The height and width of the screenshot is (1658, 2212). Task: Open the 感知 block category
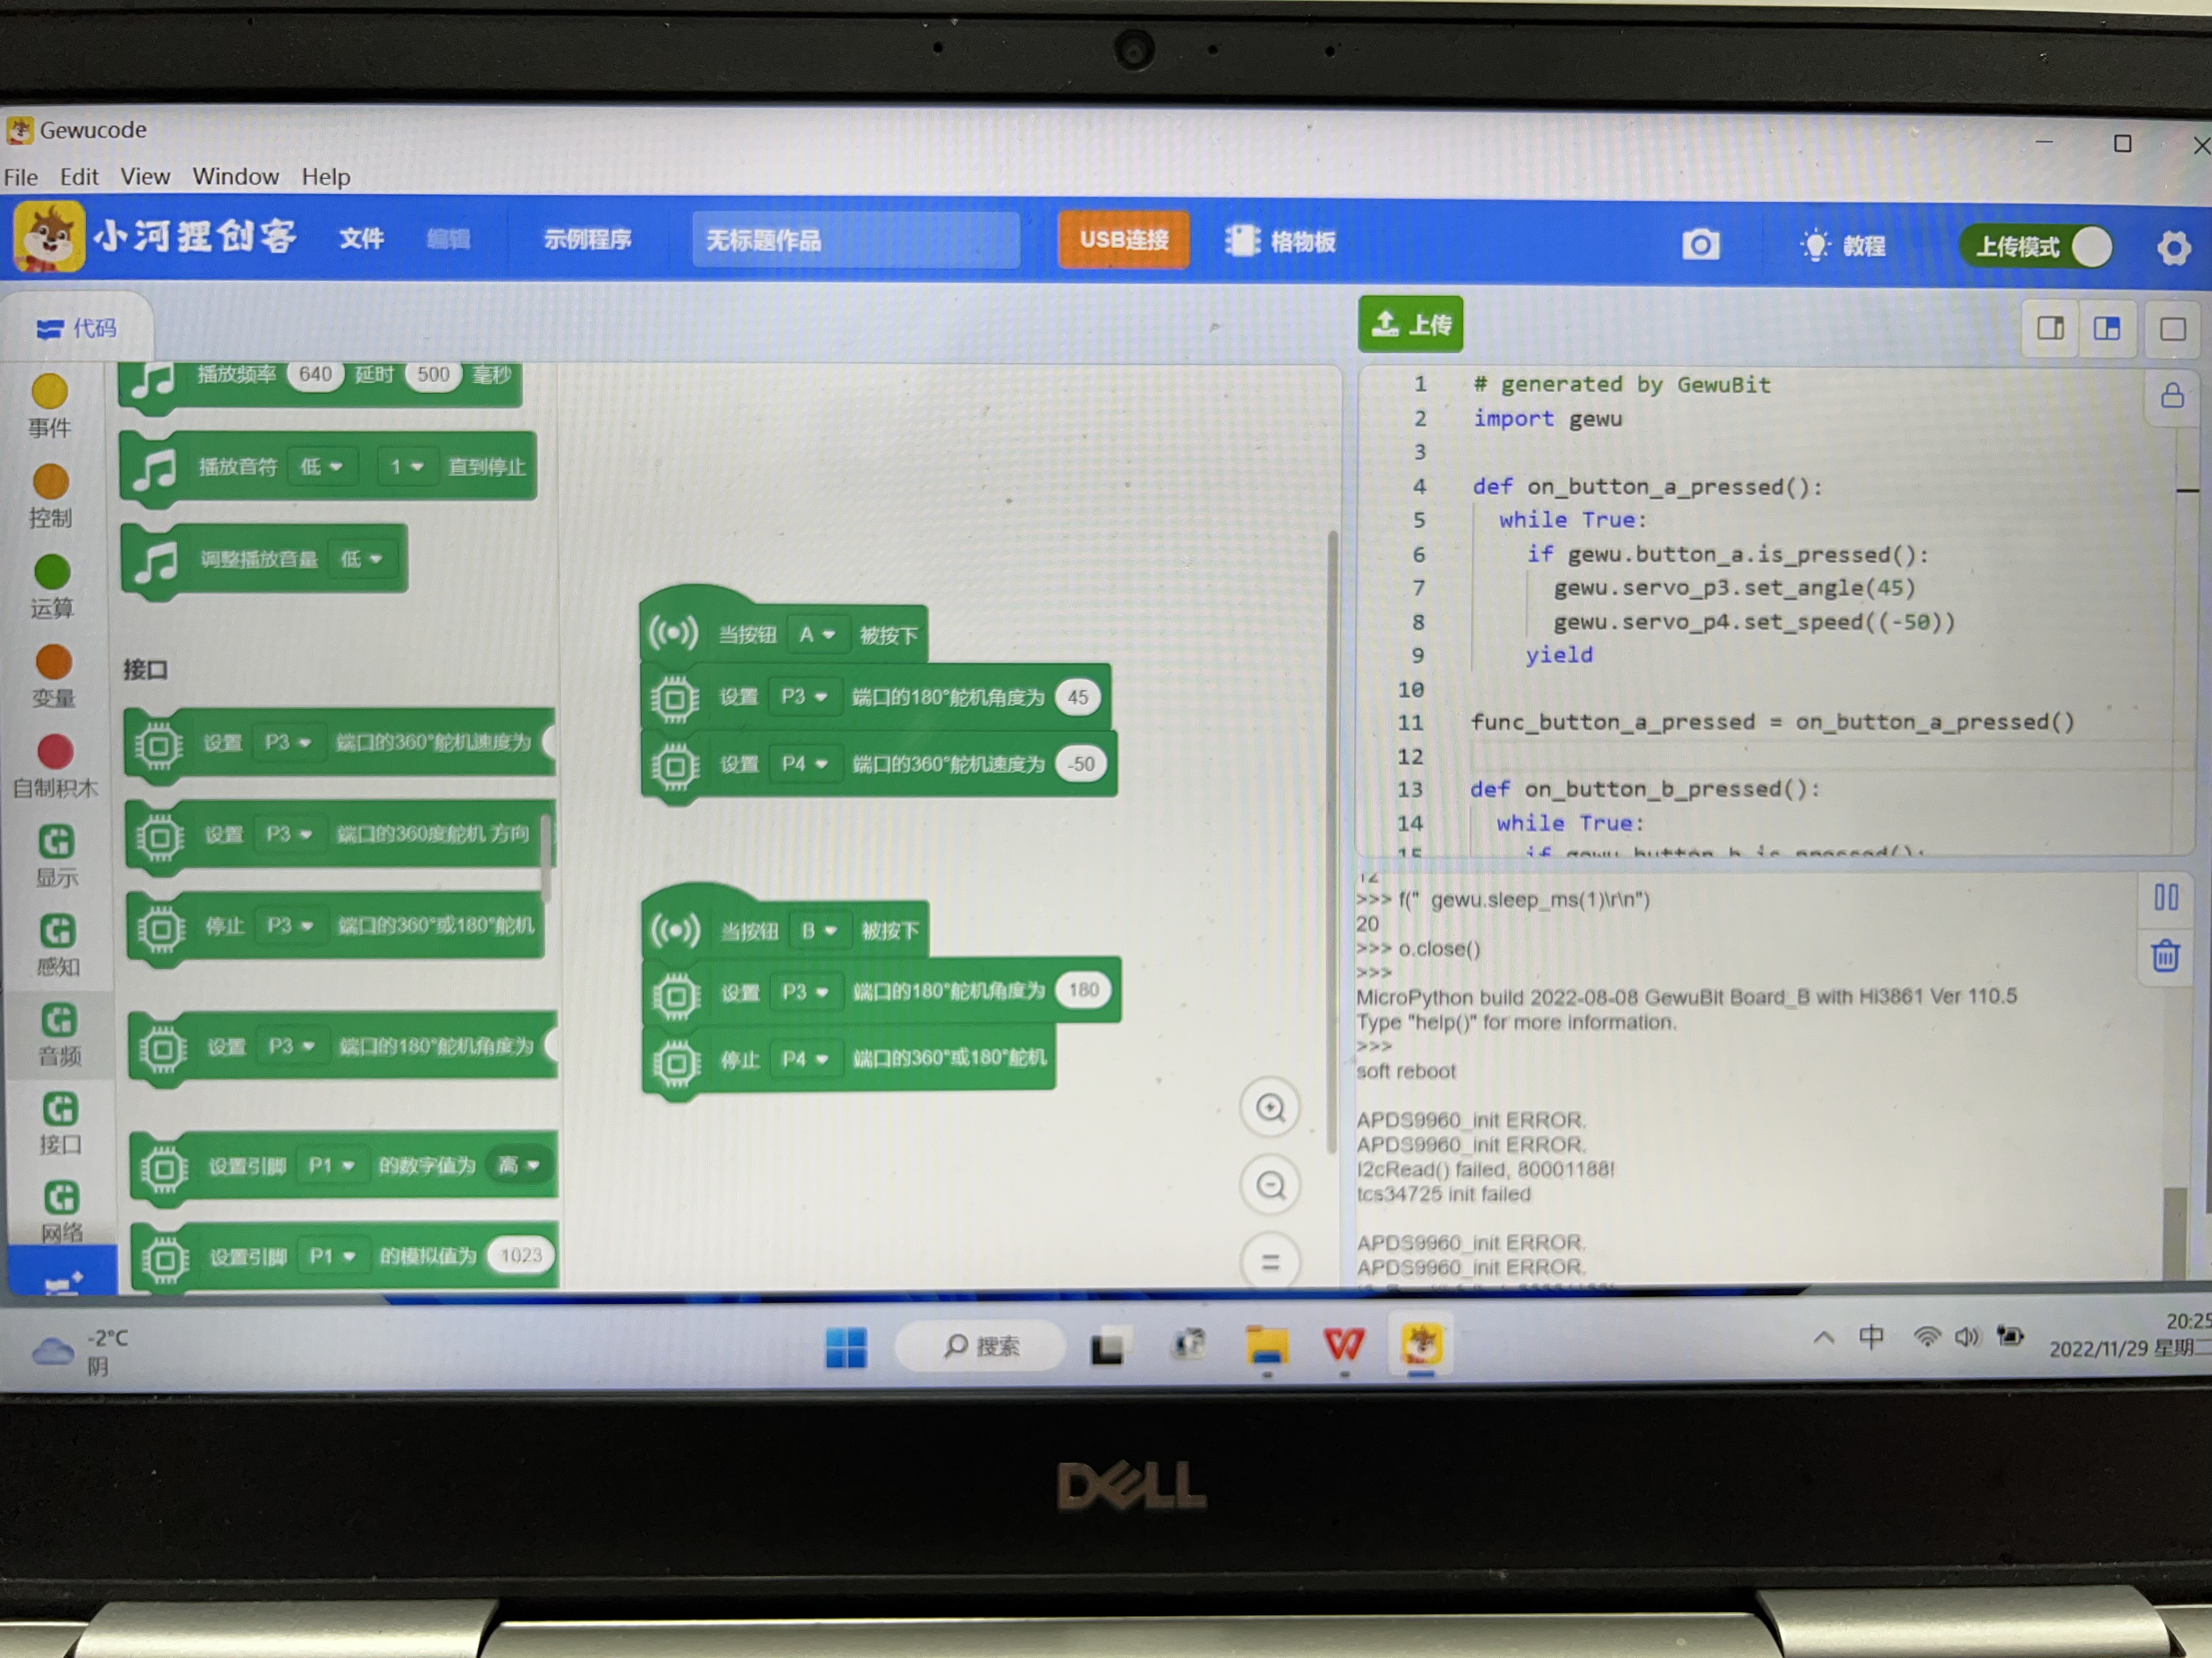click(58, 945)
